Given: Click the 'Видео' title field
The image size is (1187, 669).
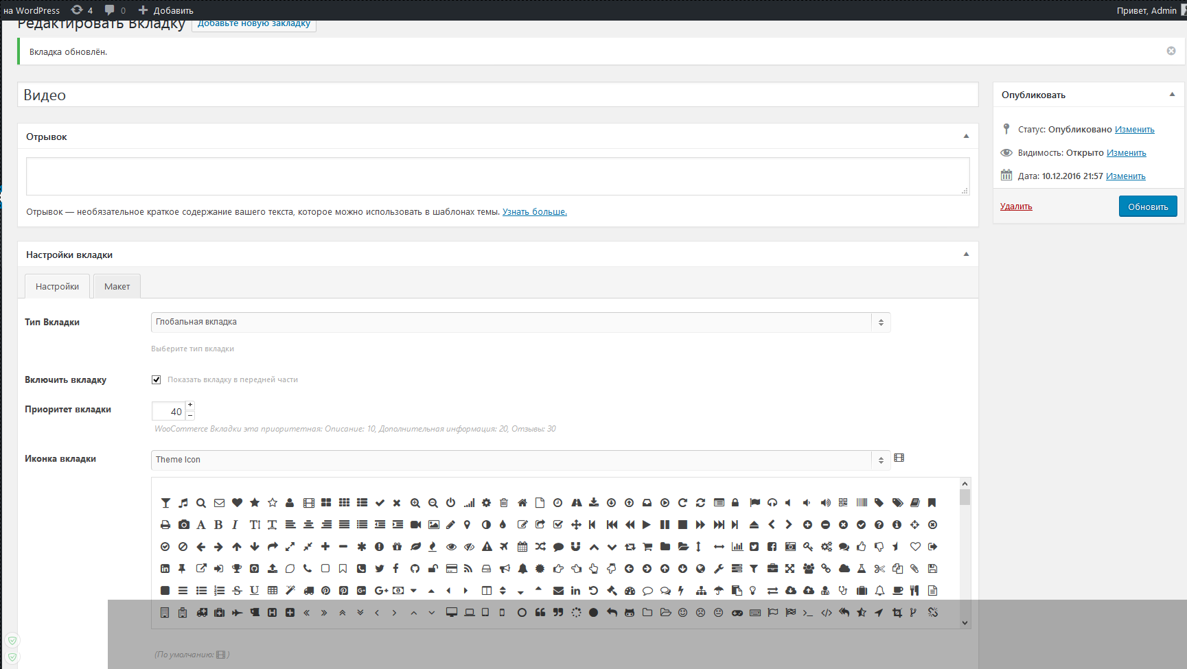Looking at the screenshot, I should [x=498, y=95].
